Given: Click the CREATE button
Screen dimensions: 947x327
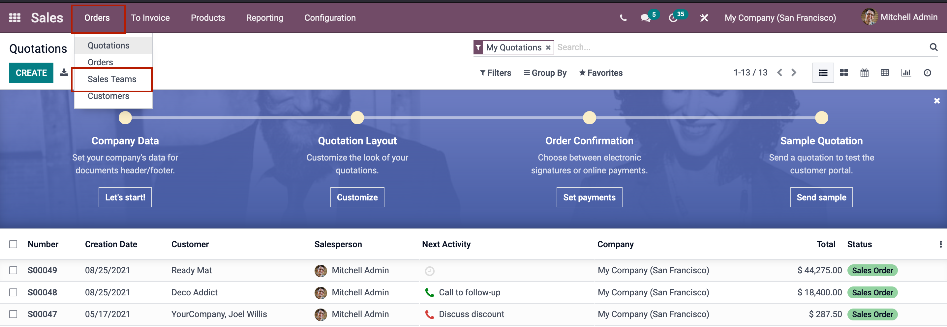Looking at the screenshot, I should click(x=31, y=73).
